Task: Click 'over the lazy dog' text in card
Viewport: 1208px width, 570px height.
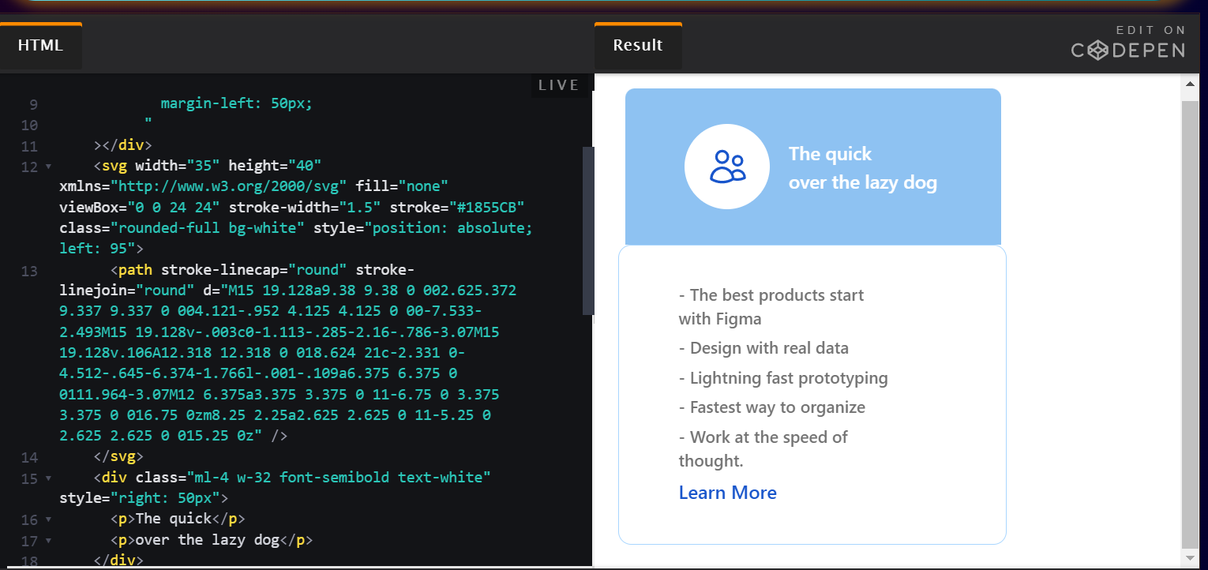Action: (863, 182)
